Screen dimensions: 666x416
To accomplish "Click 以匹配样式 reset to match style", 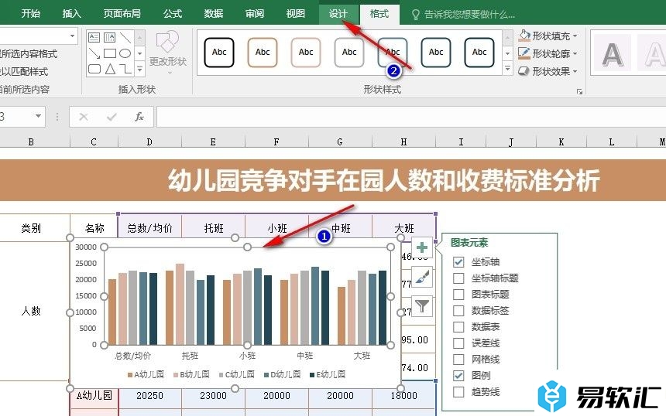I will 24,72.
